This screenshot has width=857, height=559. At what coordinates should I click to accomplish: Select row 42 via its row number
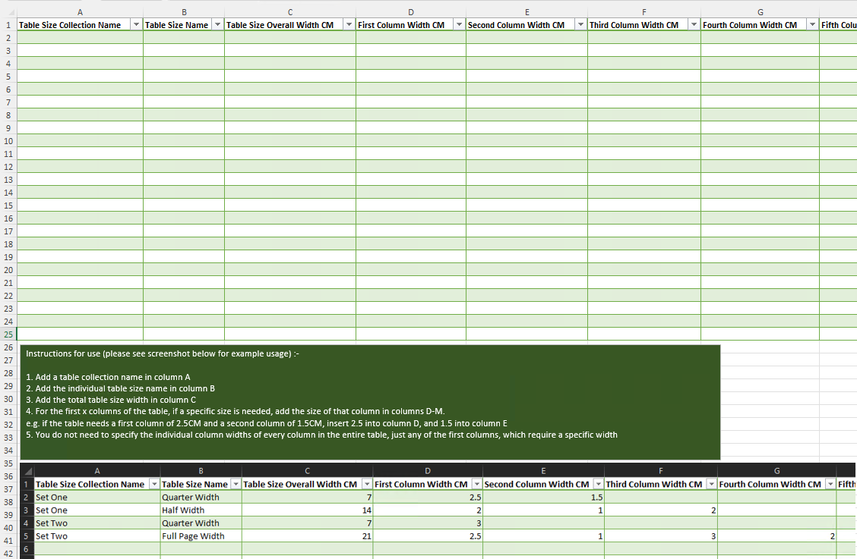pyautogui.click(x=8, y=553)
